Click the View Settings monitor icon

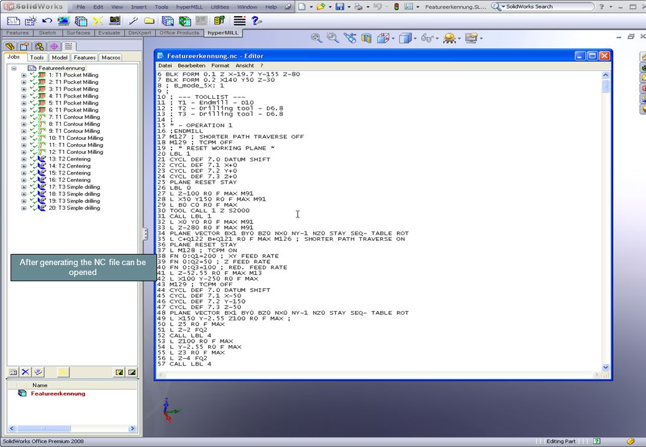(x=471, y=38)
